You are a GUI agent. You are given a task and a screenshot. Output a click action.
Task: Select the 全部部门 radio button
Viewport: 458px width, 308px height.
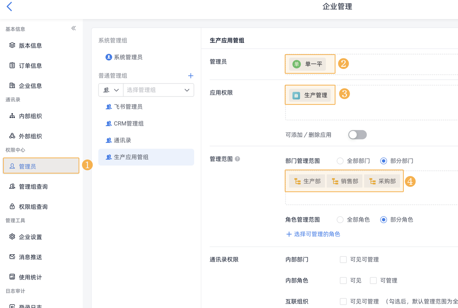[340, 161]
